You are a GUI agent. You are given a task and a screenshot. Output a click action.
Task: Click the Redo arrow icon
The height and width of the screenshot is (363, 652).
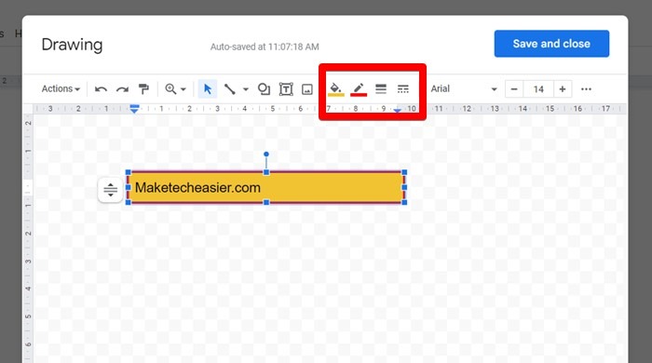pos(122,88)
